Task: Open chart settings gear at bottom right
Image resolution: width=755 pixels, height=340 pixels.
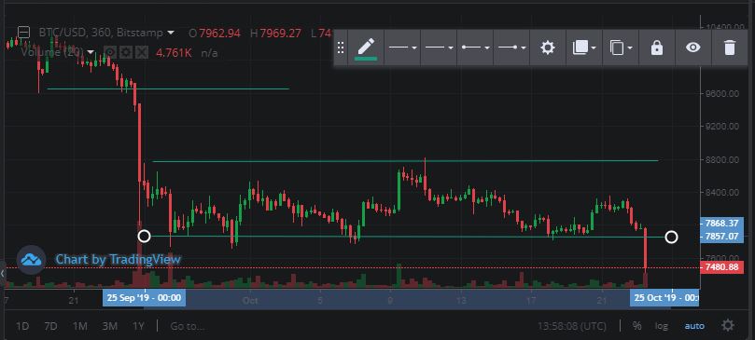Action: pyautogui.click(x=728, y=326)
